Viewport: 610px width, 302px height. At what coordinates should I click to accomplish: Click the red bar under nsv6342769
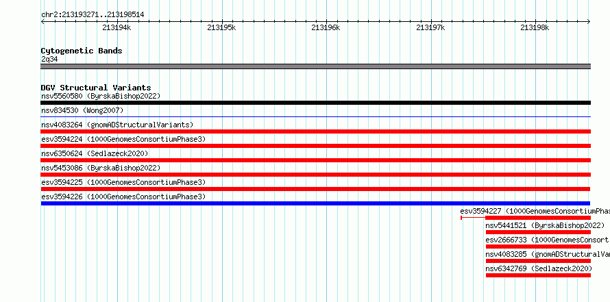pos(538,275)
